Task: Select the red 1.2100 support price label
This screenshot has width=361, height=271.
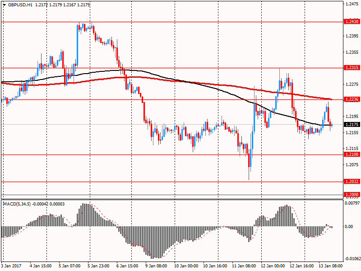Action: click(352, 154)
